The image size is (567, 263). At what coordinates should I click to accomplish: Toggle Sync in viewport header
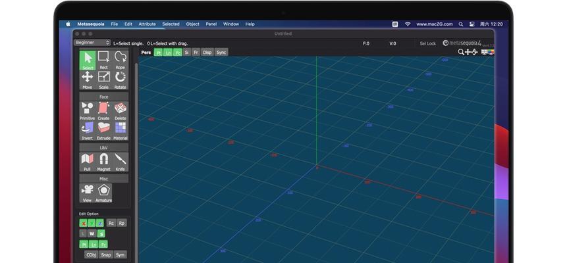221,53
